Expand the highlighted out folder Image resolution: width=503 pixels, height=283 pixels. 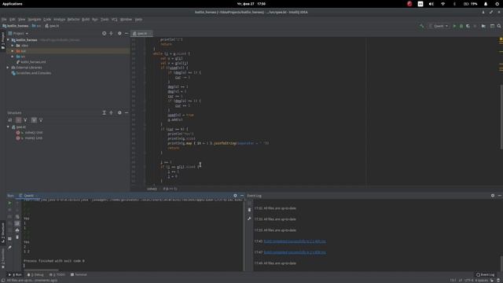(x=13, y=51)
